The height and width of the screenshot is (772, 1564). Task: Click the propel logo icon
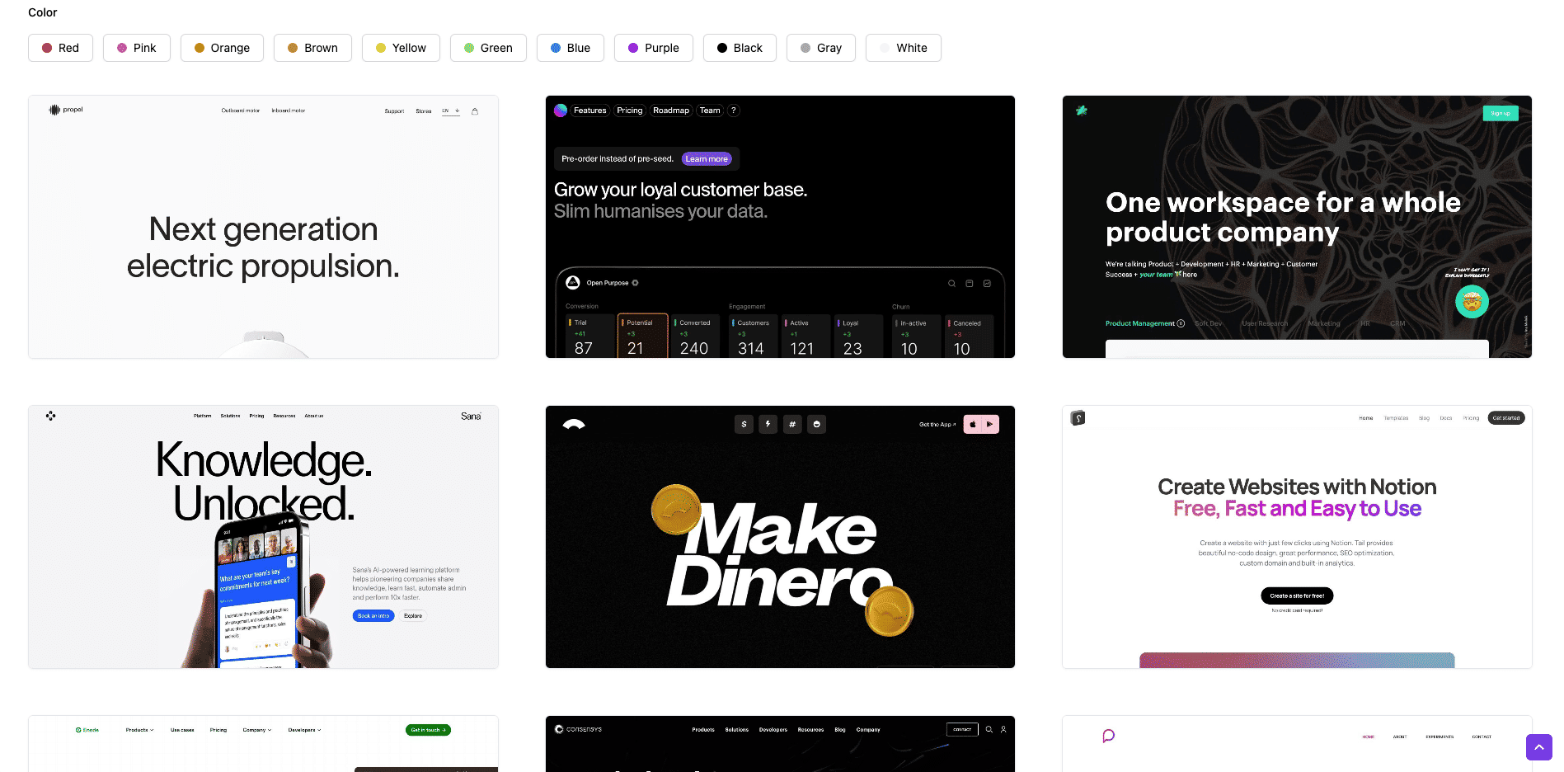[54, 110]
